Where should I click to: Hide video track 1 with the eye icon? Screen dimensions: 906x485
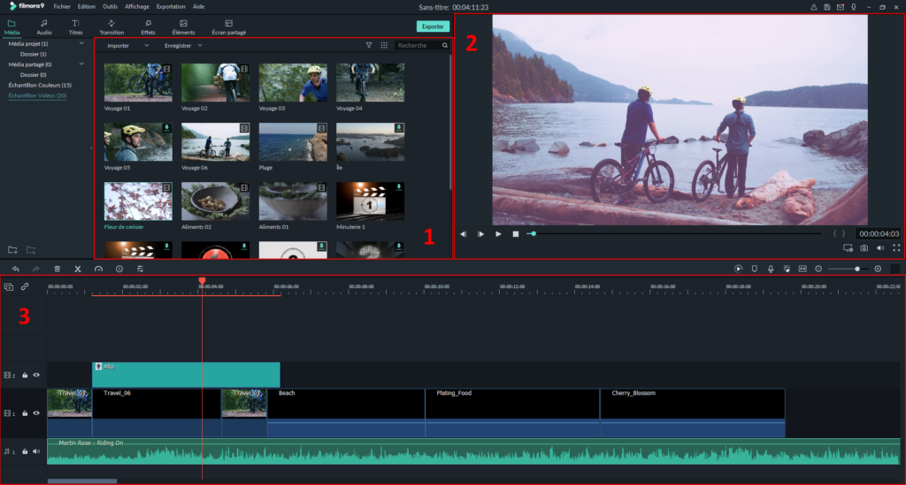(x=36, y=413)
